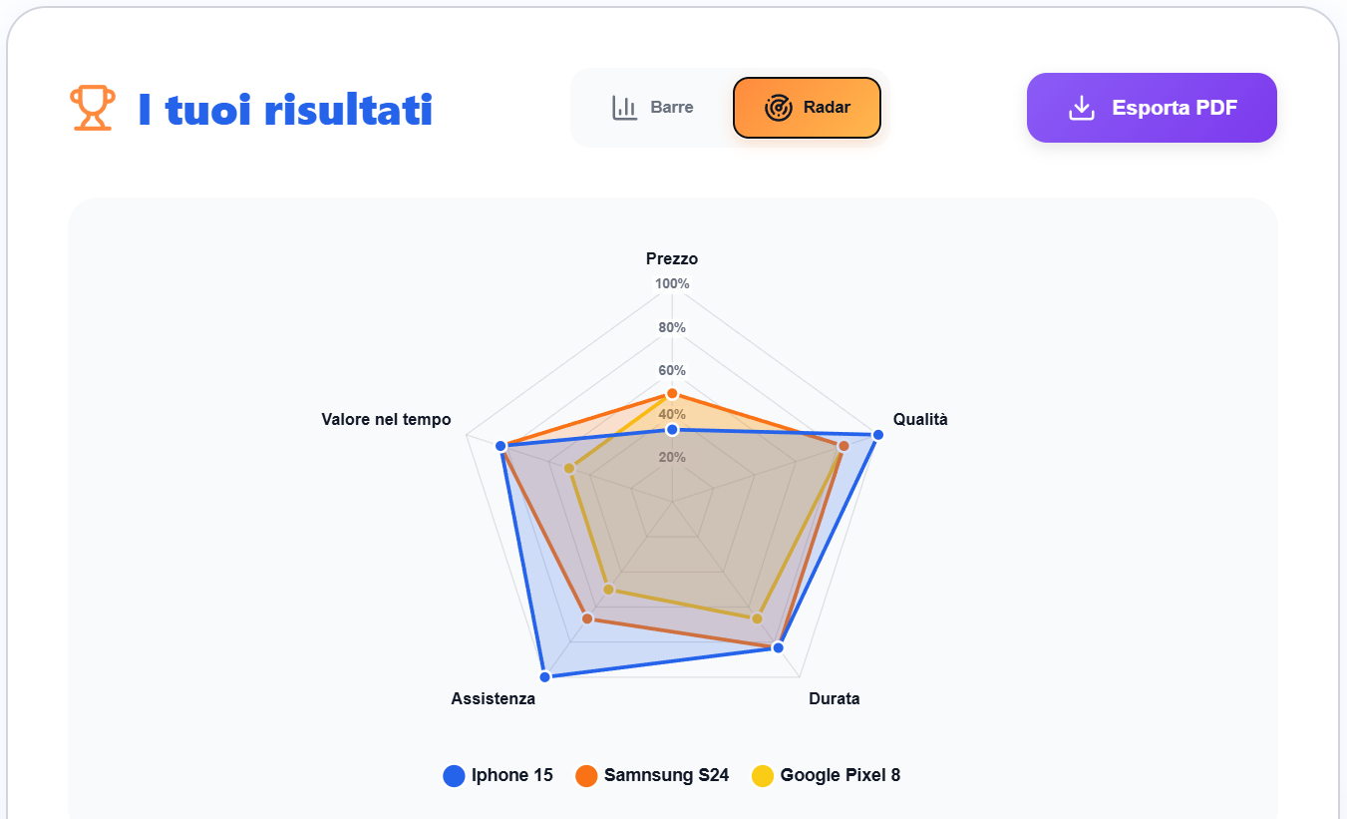Image resolution: width=1347 pixels, height=819 pixels.
Task: Click the Valore nel tempo axis label
Action: [x=386, y=419]
